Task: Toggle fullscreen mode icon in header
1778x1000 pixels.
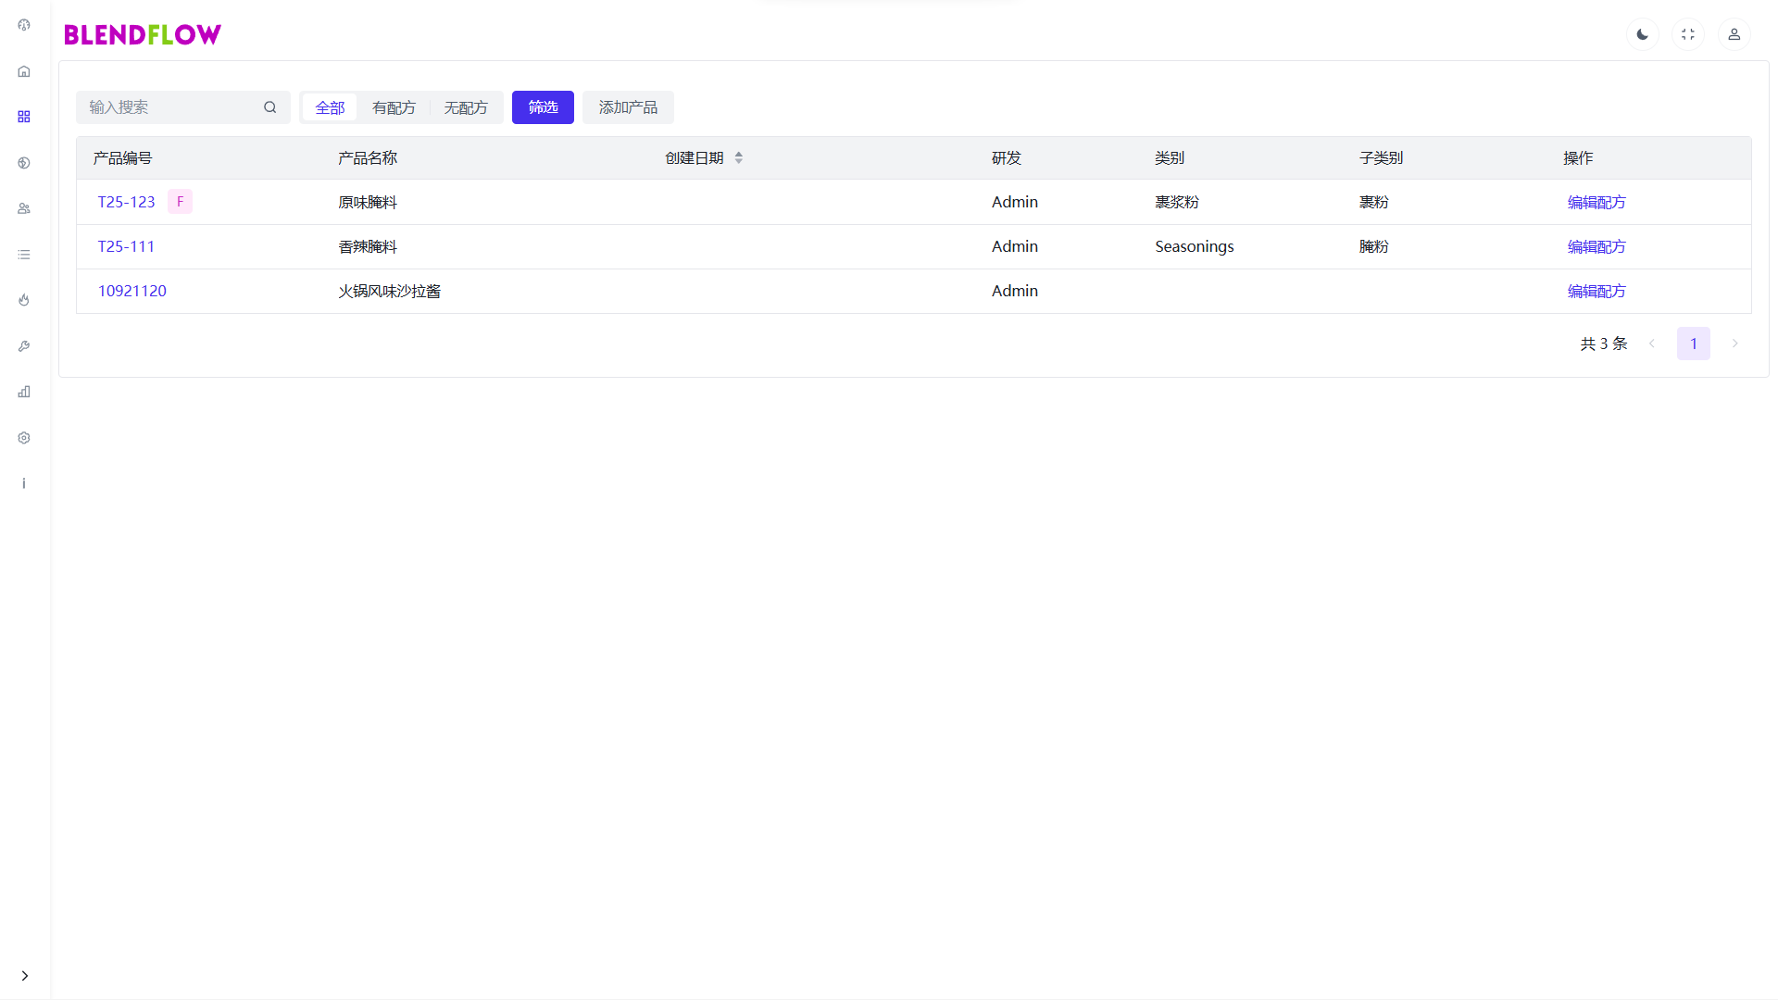Action: coord(1688,34)
